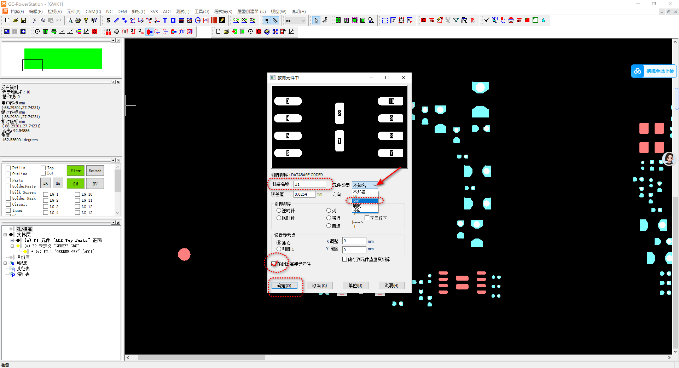The image size is (679, 368).
Task: Click the filter funnel icon
Action: click(456, 21)
